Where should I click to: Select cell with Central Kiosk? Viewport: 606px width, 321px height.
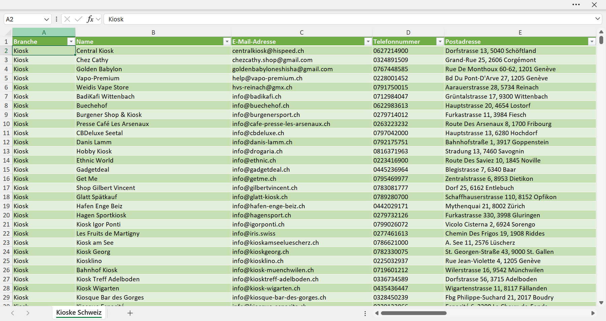coord(153,51)
